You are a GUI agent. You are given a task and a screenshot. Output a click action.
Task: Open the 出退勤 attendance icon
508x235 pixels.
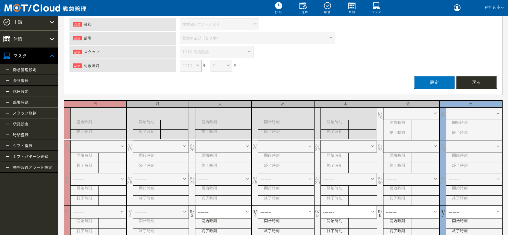click(303, 6)
